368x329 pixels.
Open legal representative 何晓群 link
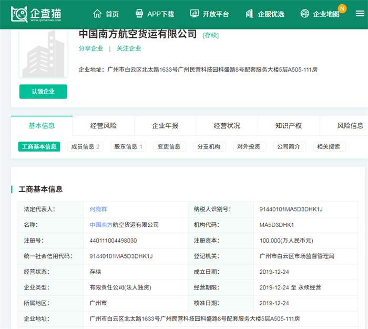pos(98,209)
